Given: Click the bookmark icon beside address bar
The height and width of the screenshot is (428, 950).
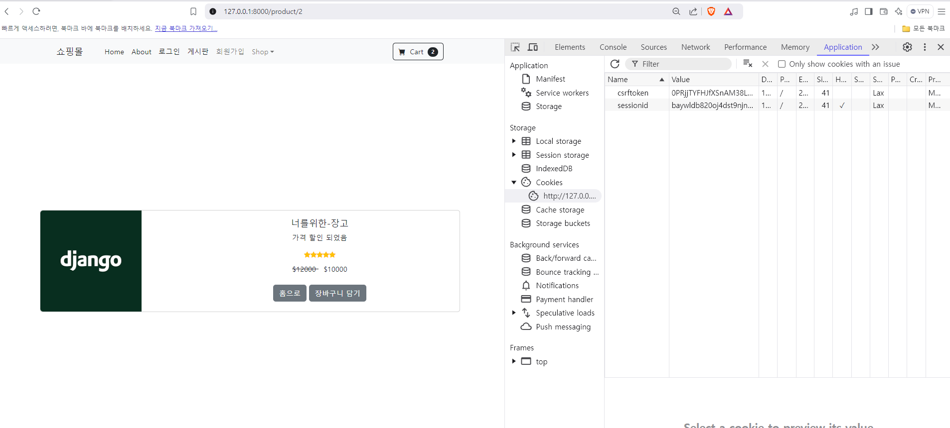Looking at the screenshot, I should click(x=193, y=11).
